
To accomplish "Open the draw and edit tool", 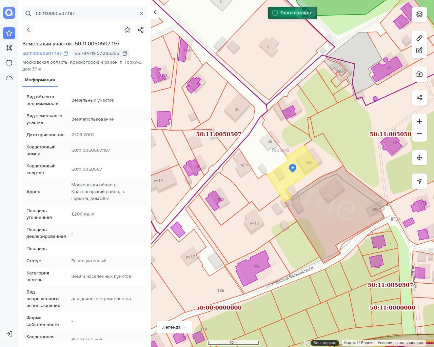I will 419,50.
